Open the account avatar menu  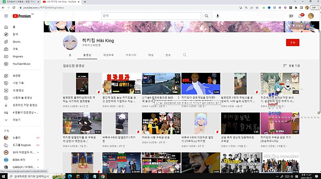click(311, 16)
